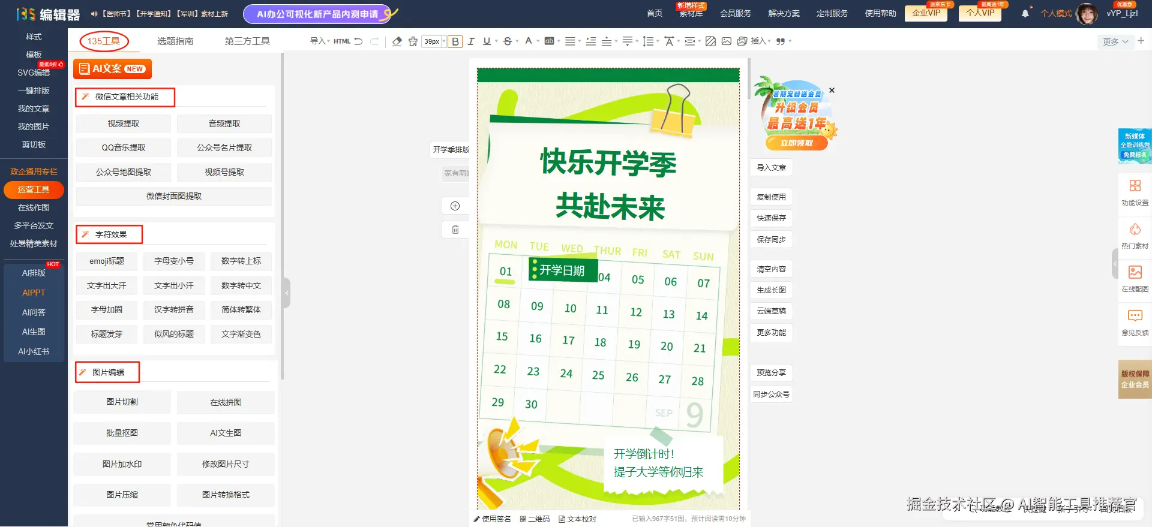Screen dimensions: 1152x527
Task: Click the 图片加水印 button
Action: (x=122, y=464)
